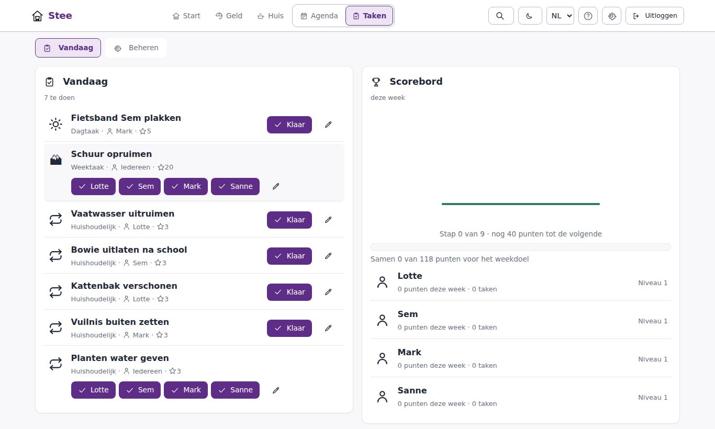The image size is (715, 429).
Task: Edit the Vuilnis buiten zetten task
Action: (328, 328)
